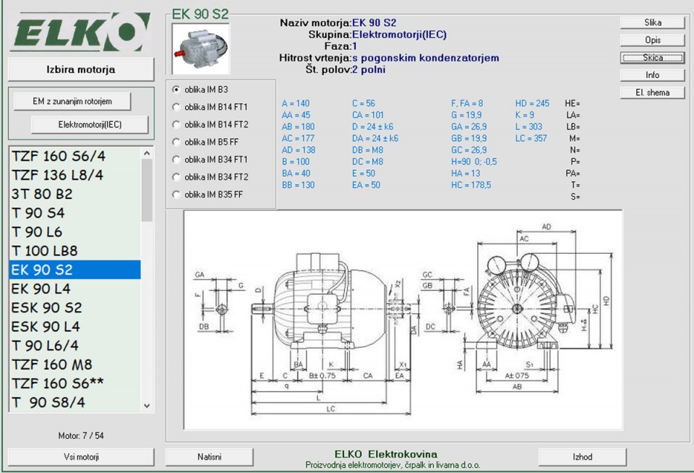Click the ELKO logo

tap(82, 31)
